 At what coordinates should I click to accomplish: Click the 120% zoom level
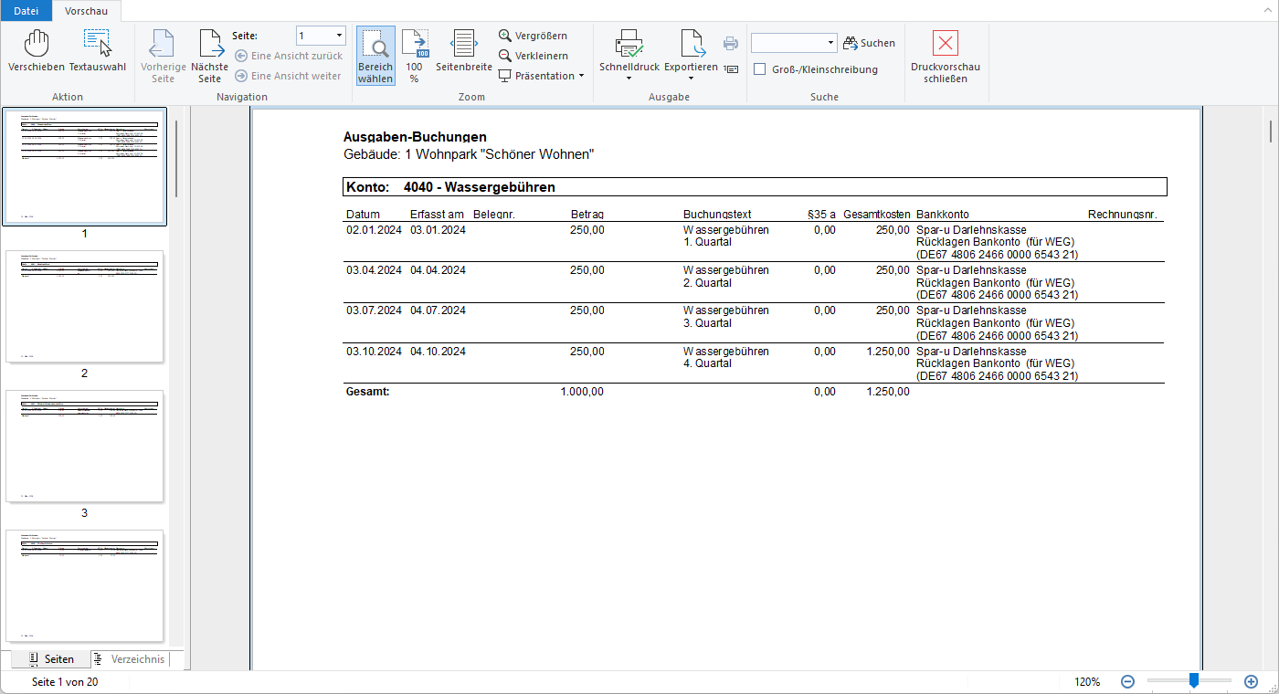point(1087,682)
